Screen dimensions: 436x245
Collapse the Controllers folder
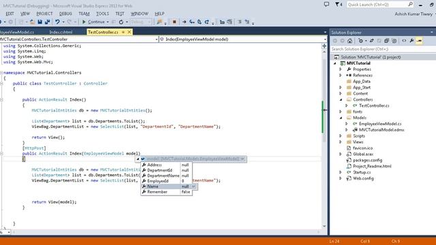click(x=341, y=100)
